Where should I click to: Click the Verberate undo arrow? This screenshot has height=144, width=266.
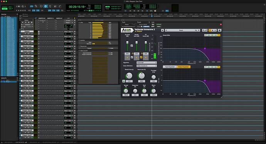pos(204,30)
